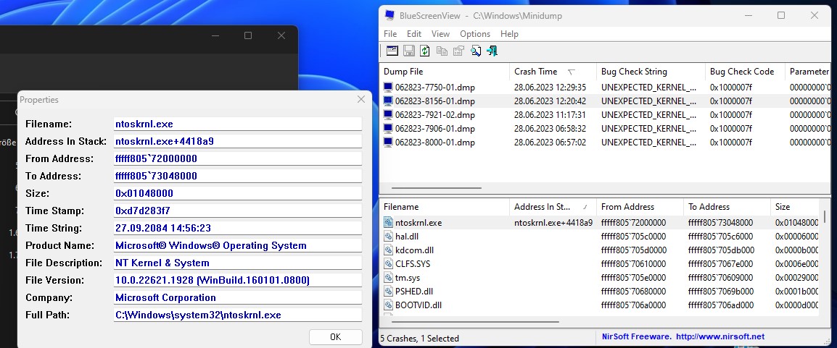Click the Time String field in Properties
This screenshot has height=348, width=837.
238,229
